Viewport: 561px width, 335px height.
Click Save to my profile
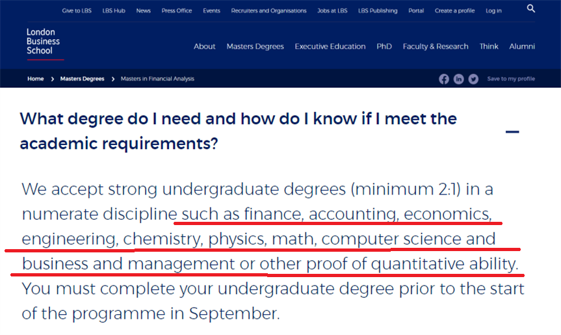pyautogui.click(x=511, y=79)
